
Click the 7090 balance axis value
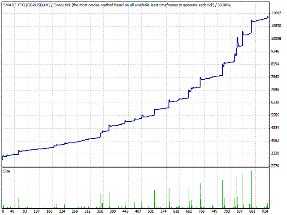[275, 90]
